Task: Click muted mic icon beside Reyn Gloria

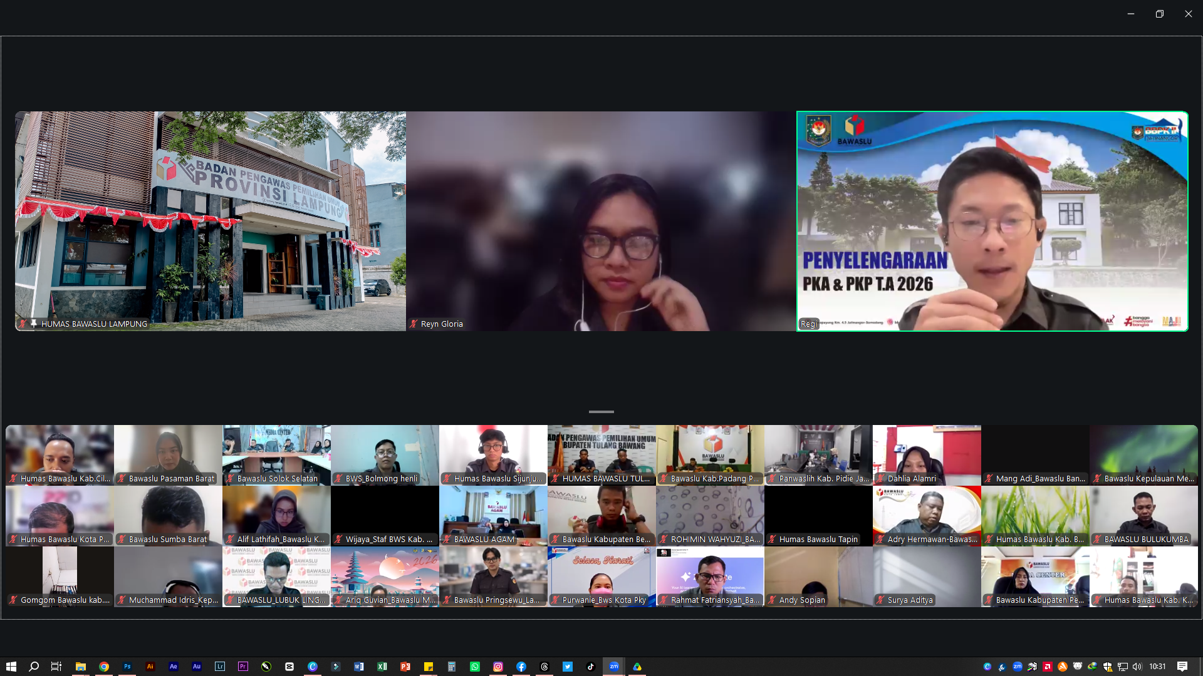Action: [414, 324]
